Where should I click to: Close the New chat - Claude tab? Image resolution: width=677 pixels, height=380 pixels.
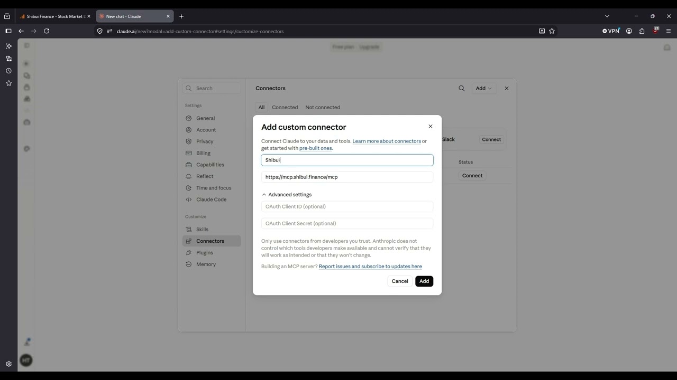[x=168, y=16]
